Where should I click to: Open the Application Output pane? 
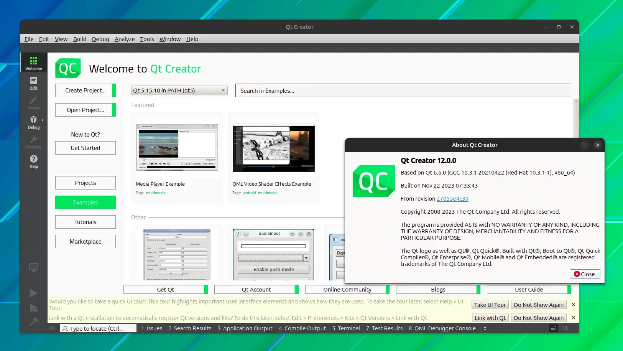coord(245,328)
